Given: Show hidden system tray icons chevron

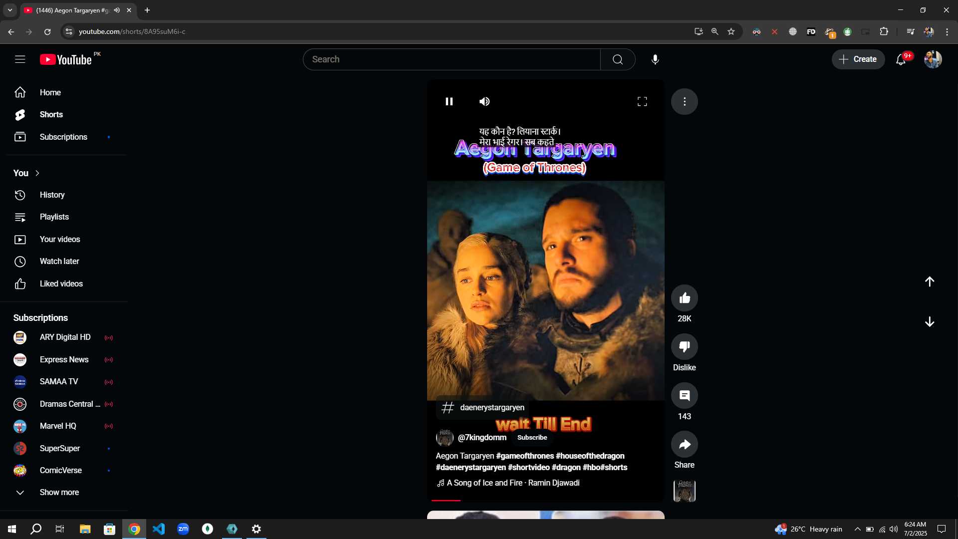Looking at the screenshot, I should 857,529.
